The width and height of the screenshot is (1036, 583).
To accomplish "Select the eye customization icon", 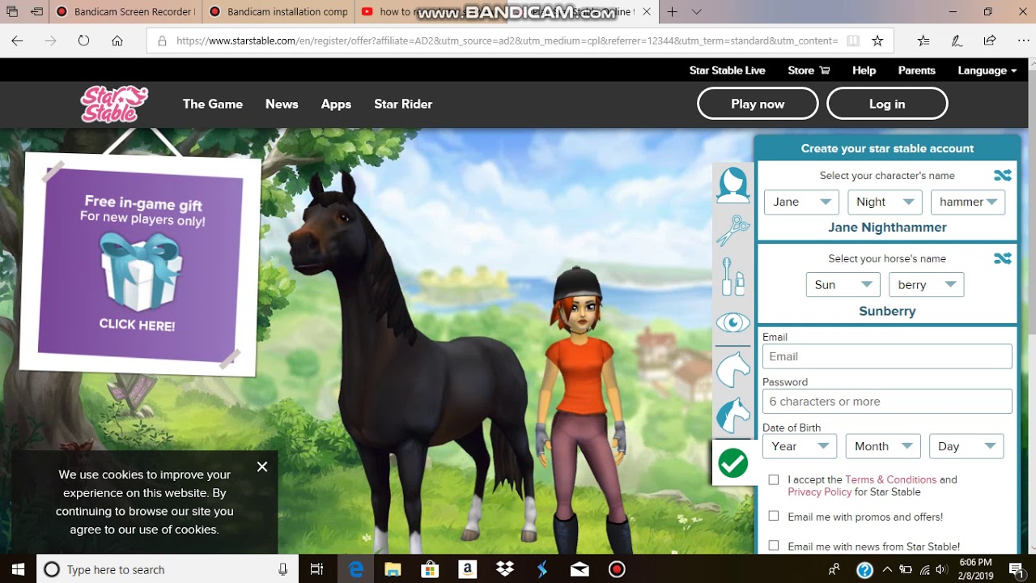I will click(733, 323).
